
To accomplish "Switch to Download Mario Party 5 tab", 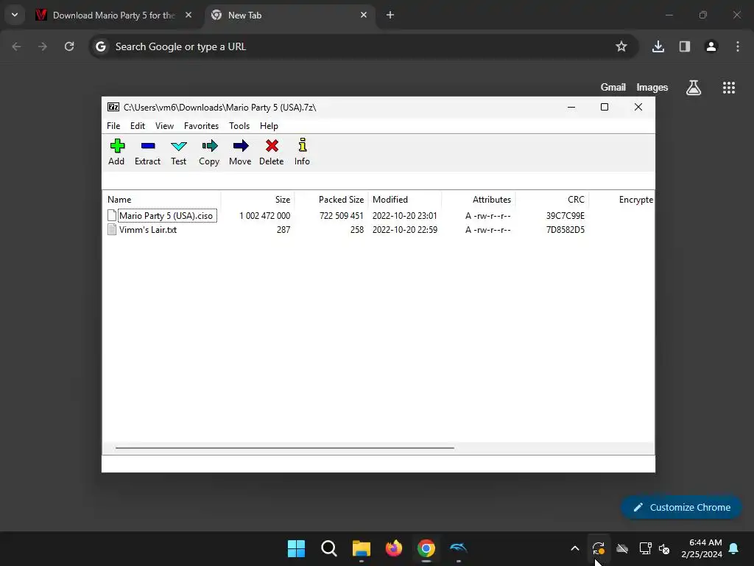I will pos(114,15).
